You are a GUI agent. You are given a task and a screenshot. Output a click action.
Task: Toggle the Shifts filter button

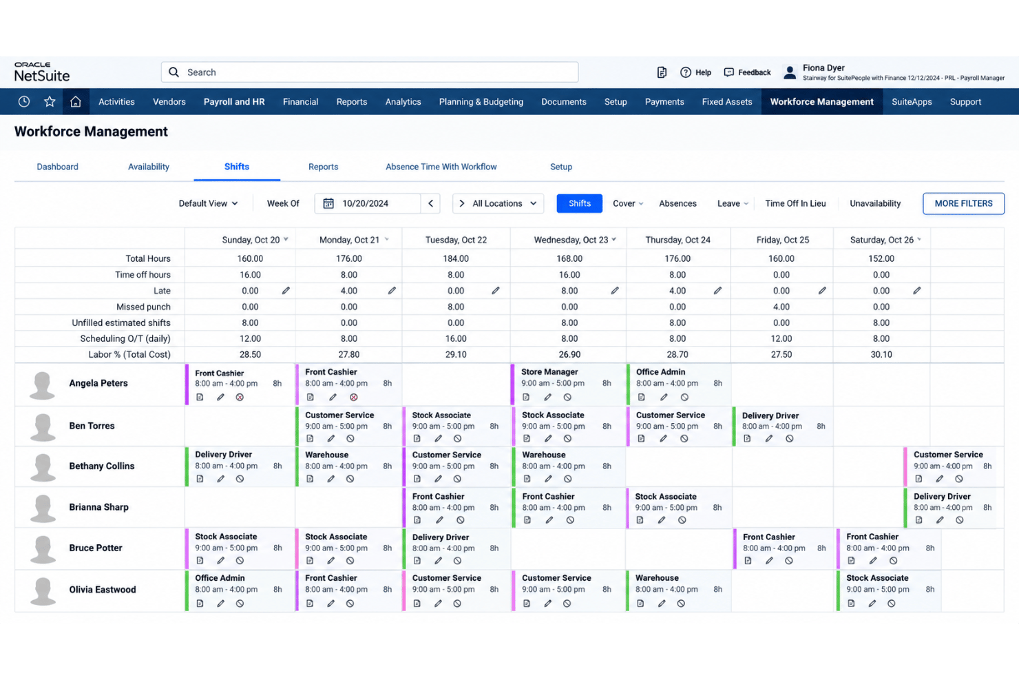pos(579,203)
